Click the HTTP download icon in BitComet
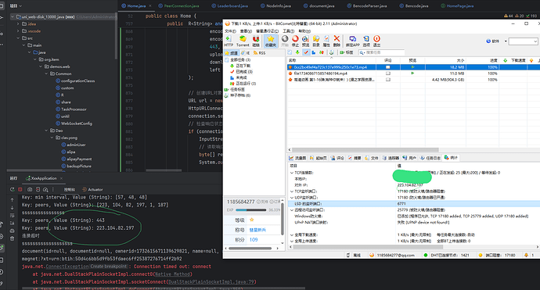 (x=229, y=41)
